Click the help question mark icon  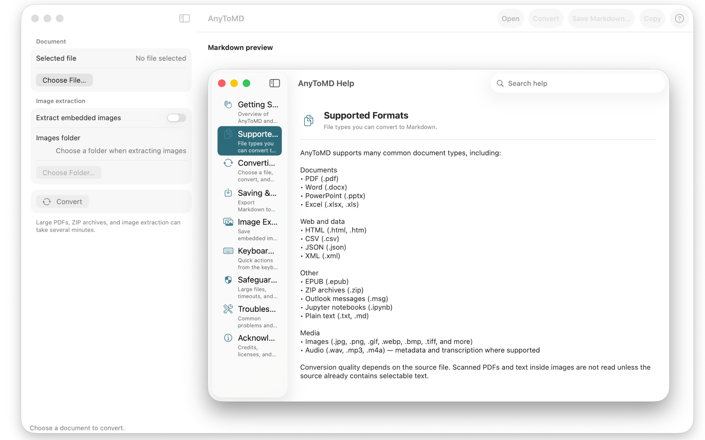(x=679, y=19)
